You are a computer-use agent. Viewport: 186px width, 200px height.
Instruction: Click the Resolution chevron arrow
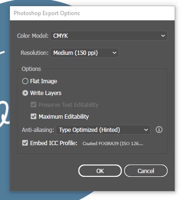(x=114, y=53)
